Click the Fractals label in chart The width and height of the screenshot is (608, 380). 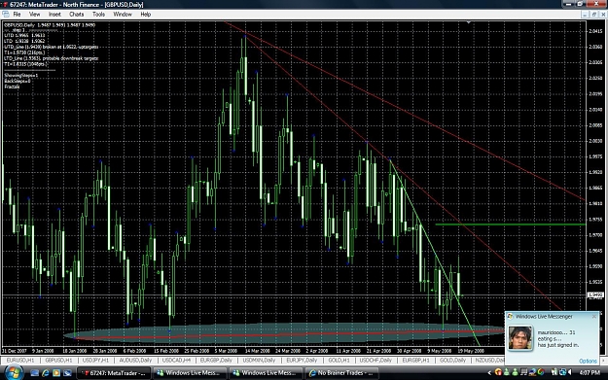point(12,86)
